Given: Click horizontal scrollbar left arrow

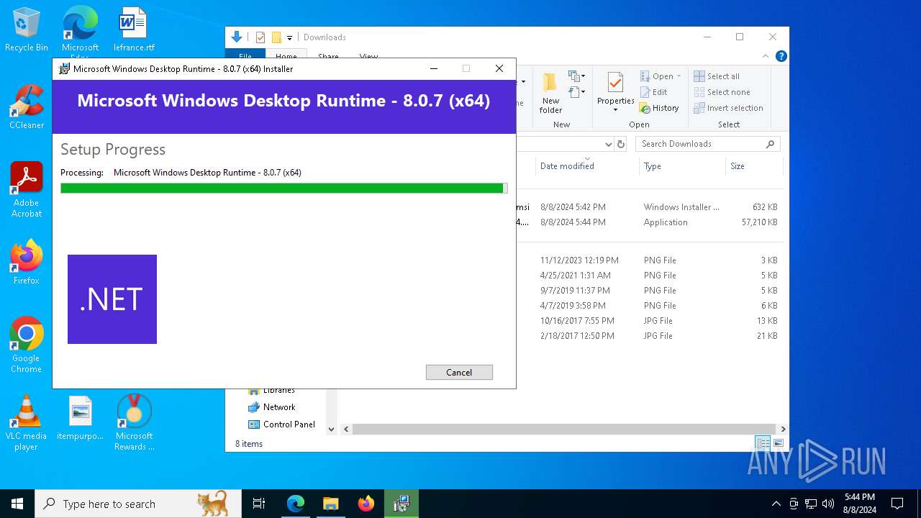Looking at the screenshot, I should pos(346,429).
